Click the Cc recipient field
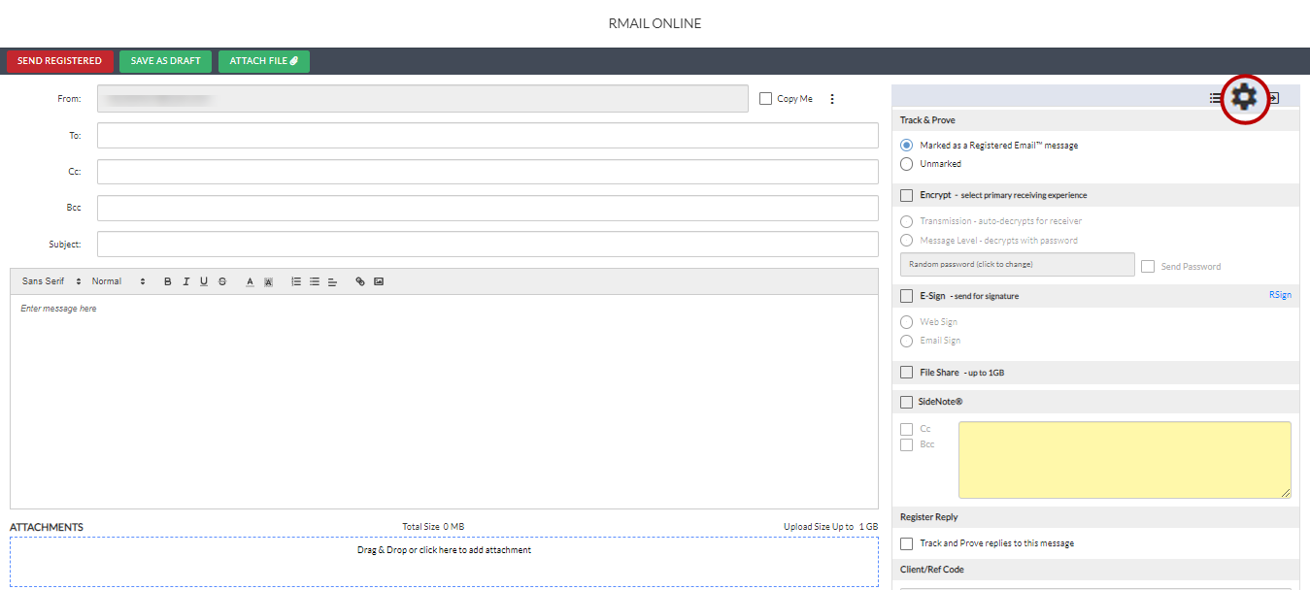Viewport: 1310px width, 590px height. point(487,172)
